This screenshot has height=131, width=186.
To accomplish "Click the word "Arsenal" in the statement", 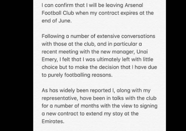I will 134,5.
